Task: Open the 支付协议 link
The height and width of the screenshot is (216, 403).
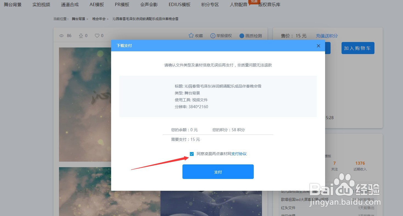Action: click(x=239, y=154)
